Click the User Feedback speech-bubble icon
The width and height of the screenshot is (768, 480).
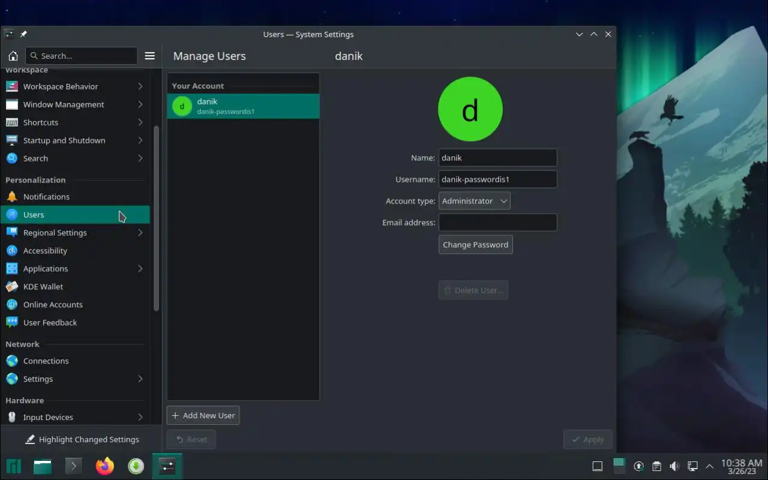(x=12, y=323)
